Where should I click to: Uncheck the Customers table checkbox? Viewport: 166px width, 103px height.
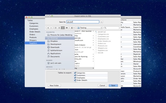pos(75,75)
